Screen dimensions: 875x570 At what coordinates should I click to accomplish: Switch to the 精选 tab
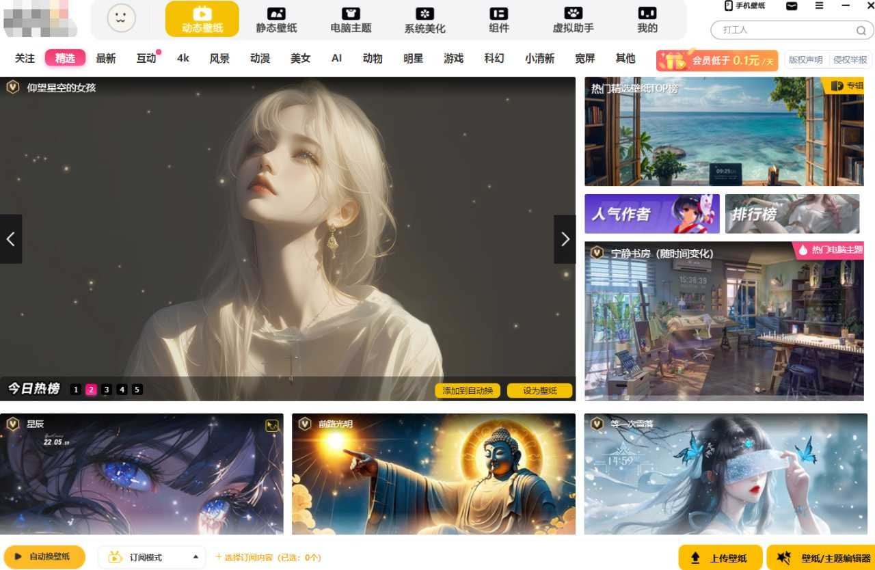65,58
